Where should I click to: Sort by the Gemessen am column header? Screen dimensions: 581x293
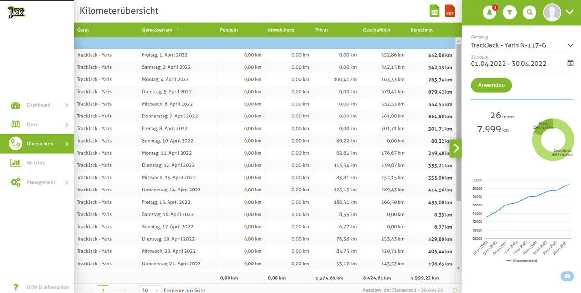(x=157, y=30)
